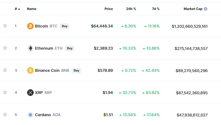Sort the table by Price column

pos(109,9)
